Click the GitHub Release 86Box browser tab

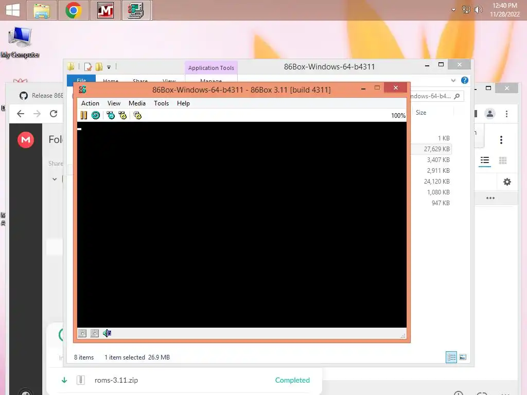click(41, 96)
